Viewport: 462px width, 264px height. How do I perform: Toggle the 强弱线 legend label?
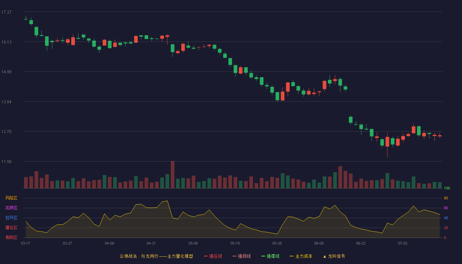(x=244, y=256)
